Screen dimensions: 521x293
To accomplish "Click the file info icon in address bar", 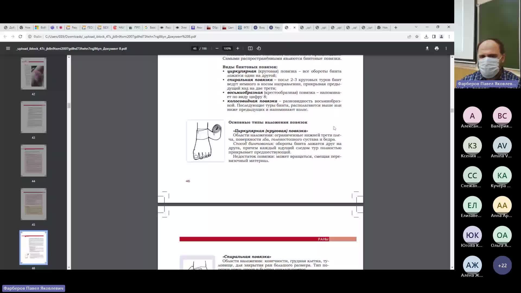I will point(30,36).
